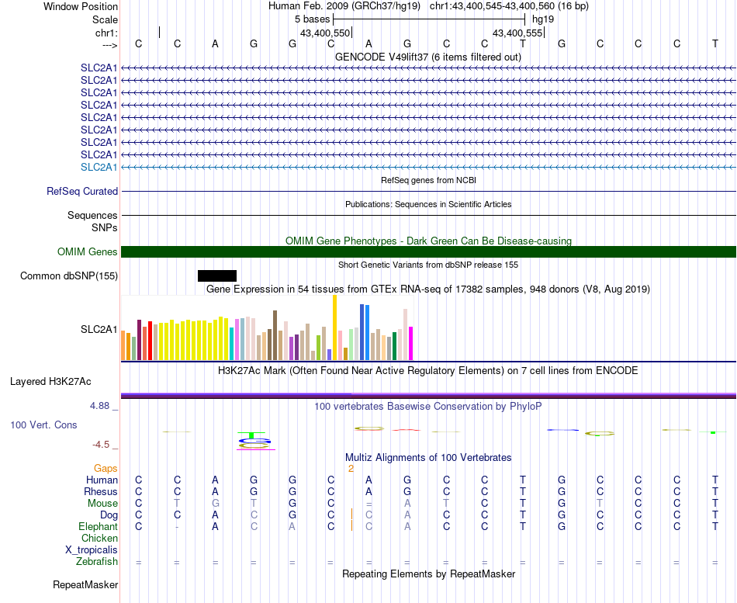The image size is (737, 603).
Task: Open Repeating Elements by RepeatMasker title
Action: [x=429, y=574]
